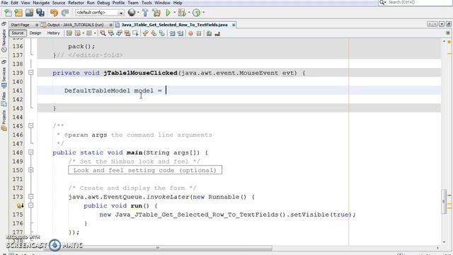This screenshot has height=255, width=453.
Task: Click the Undo arrow icon
Action: (54, 13)
